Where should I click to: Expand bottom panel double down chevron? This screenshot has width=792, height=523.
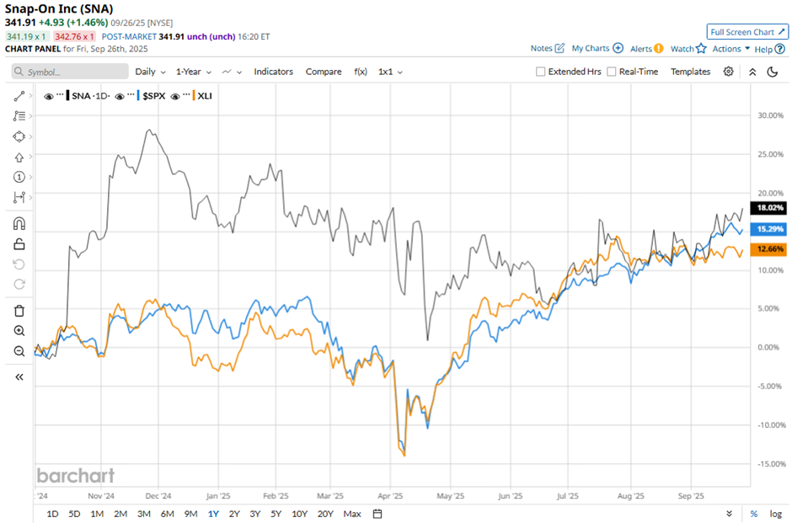(730, 514)
